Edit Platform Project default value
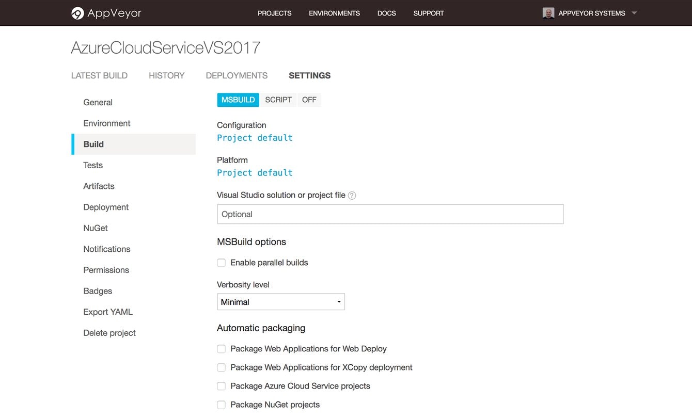 (x=255, y=173)
